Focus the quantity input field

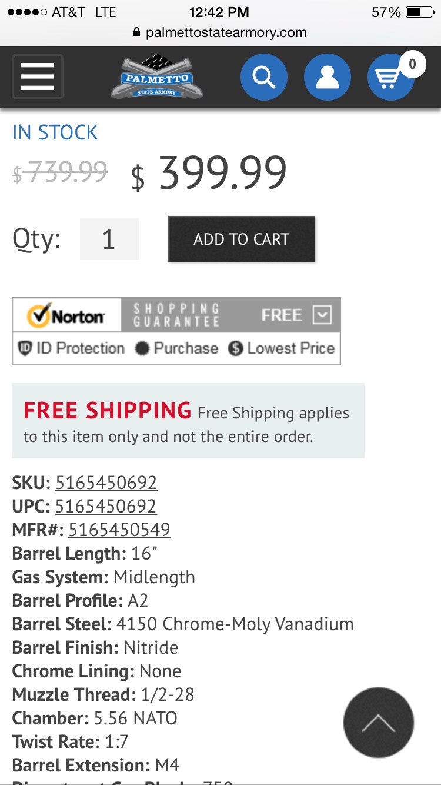[109, 239]
